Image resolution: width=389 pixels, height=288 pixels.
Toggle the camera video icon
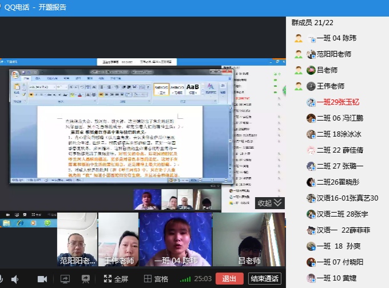(42, 279)
